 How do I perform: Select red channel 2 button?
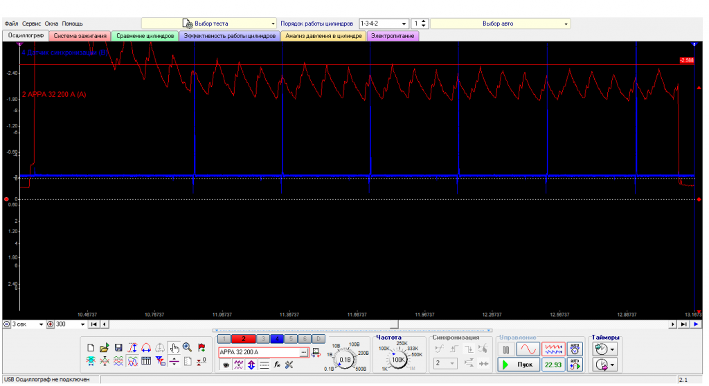(x=243, y=339)
